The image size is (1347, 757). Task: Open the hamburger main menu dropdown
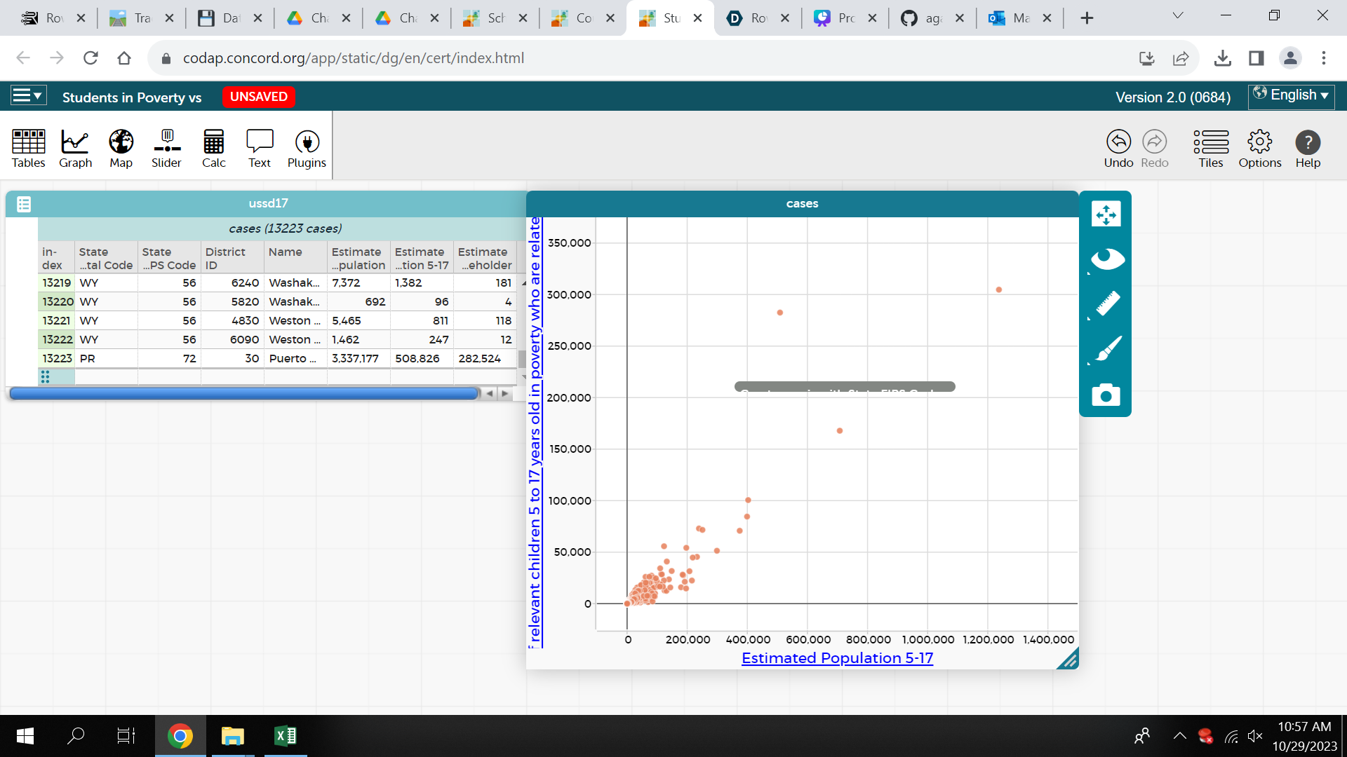(28, 96)
